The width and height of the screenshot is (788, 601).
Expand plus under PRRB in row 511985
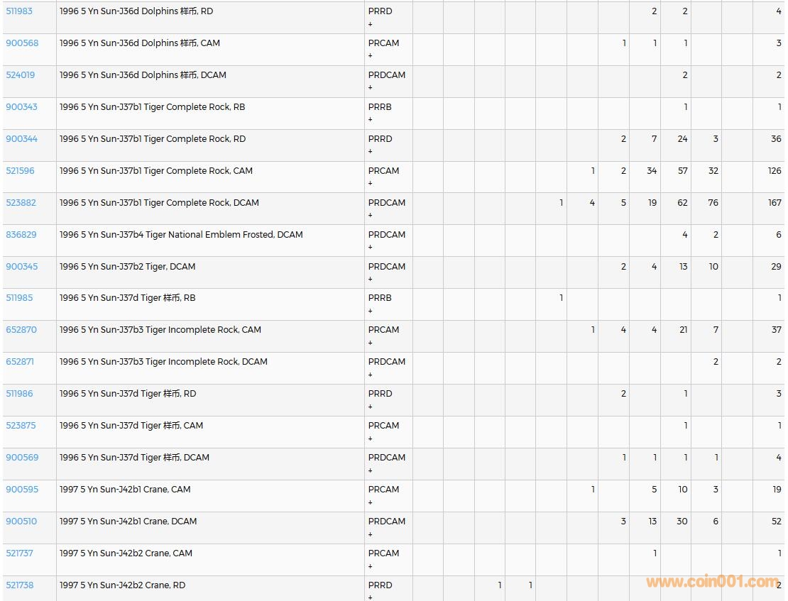370,311
